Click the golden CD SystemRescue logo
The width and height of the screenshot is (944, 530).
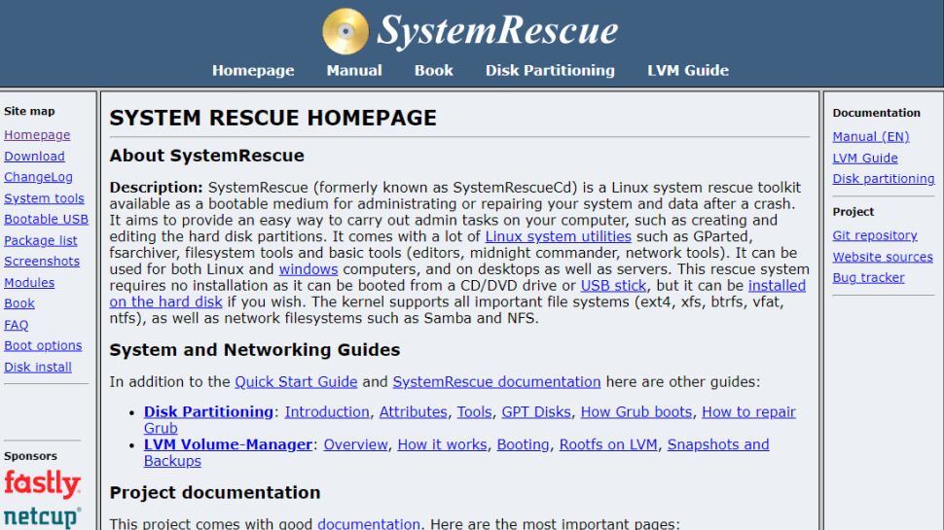[x=345, y=31]
